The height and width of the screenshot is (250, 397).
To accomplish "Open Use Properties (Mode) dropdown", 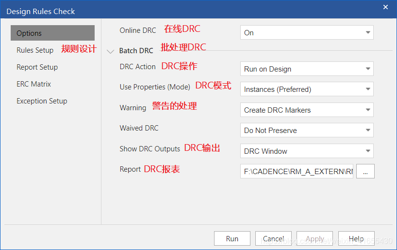I will click(307, 89).
